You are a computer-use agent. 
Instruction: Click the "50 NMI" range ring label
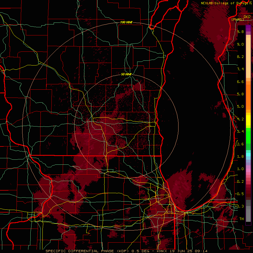126,74
